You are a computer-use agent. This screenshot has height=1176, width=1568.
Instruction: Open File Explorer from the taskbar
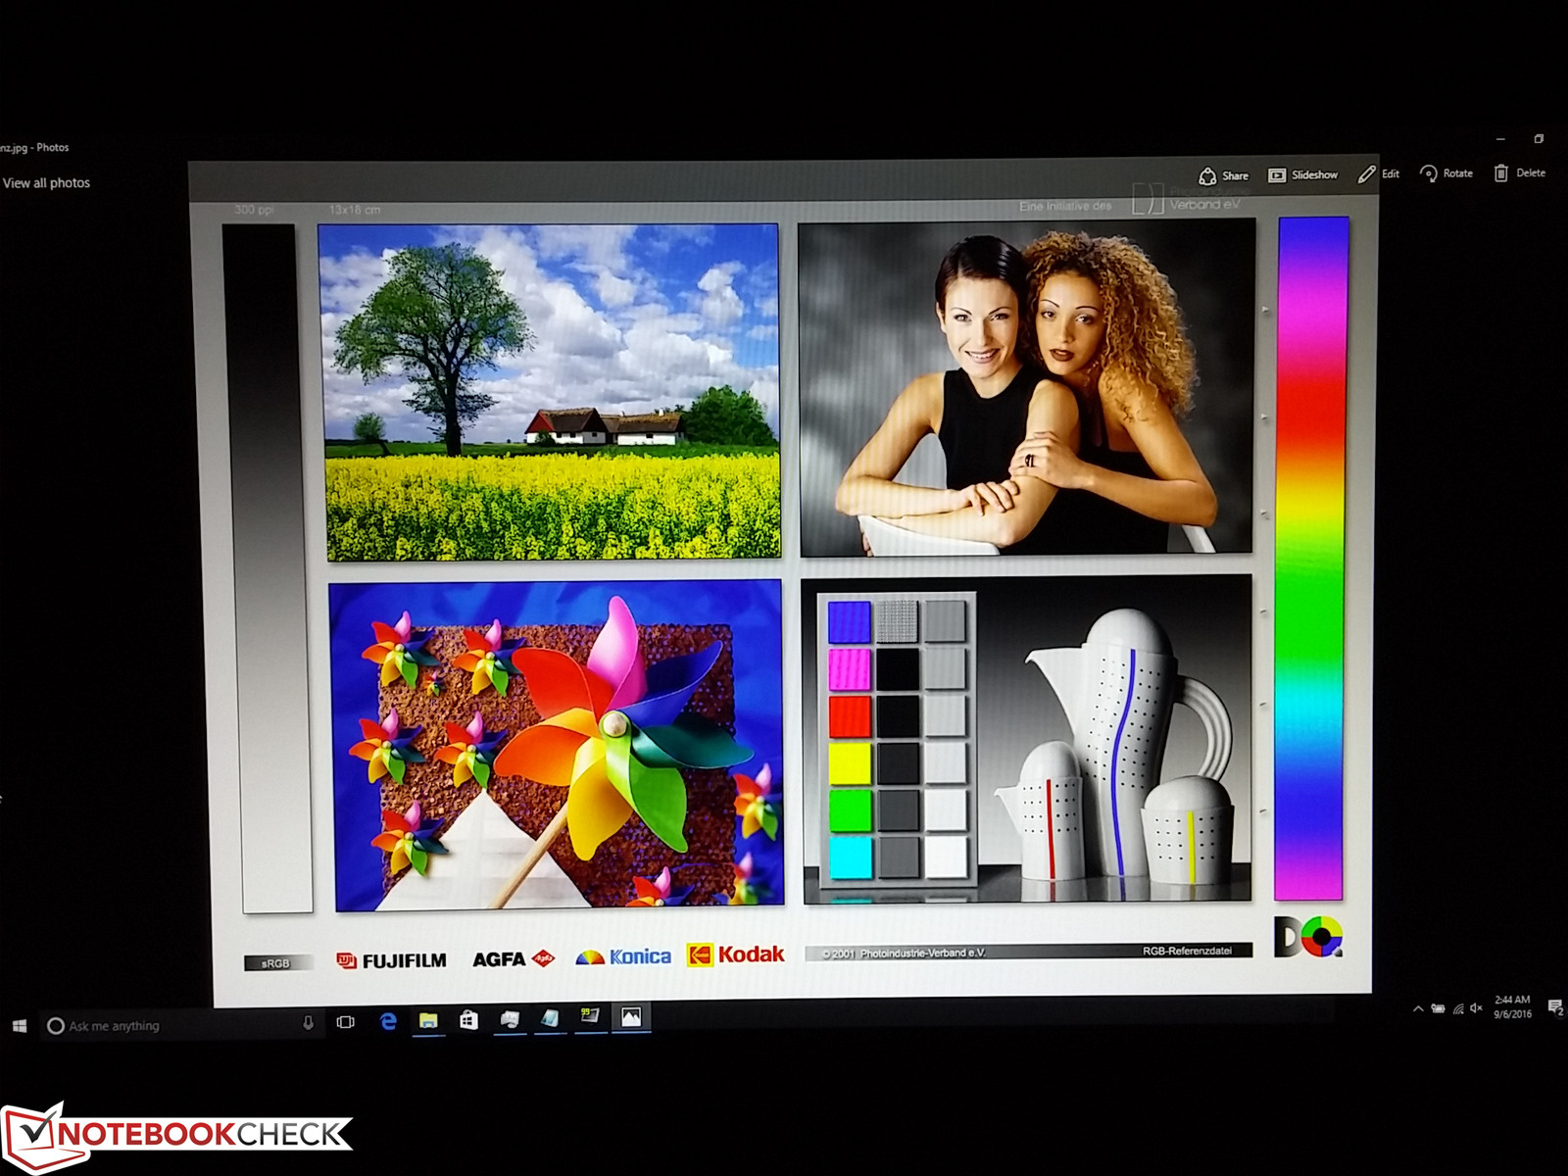[428, 1021]
